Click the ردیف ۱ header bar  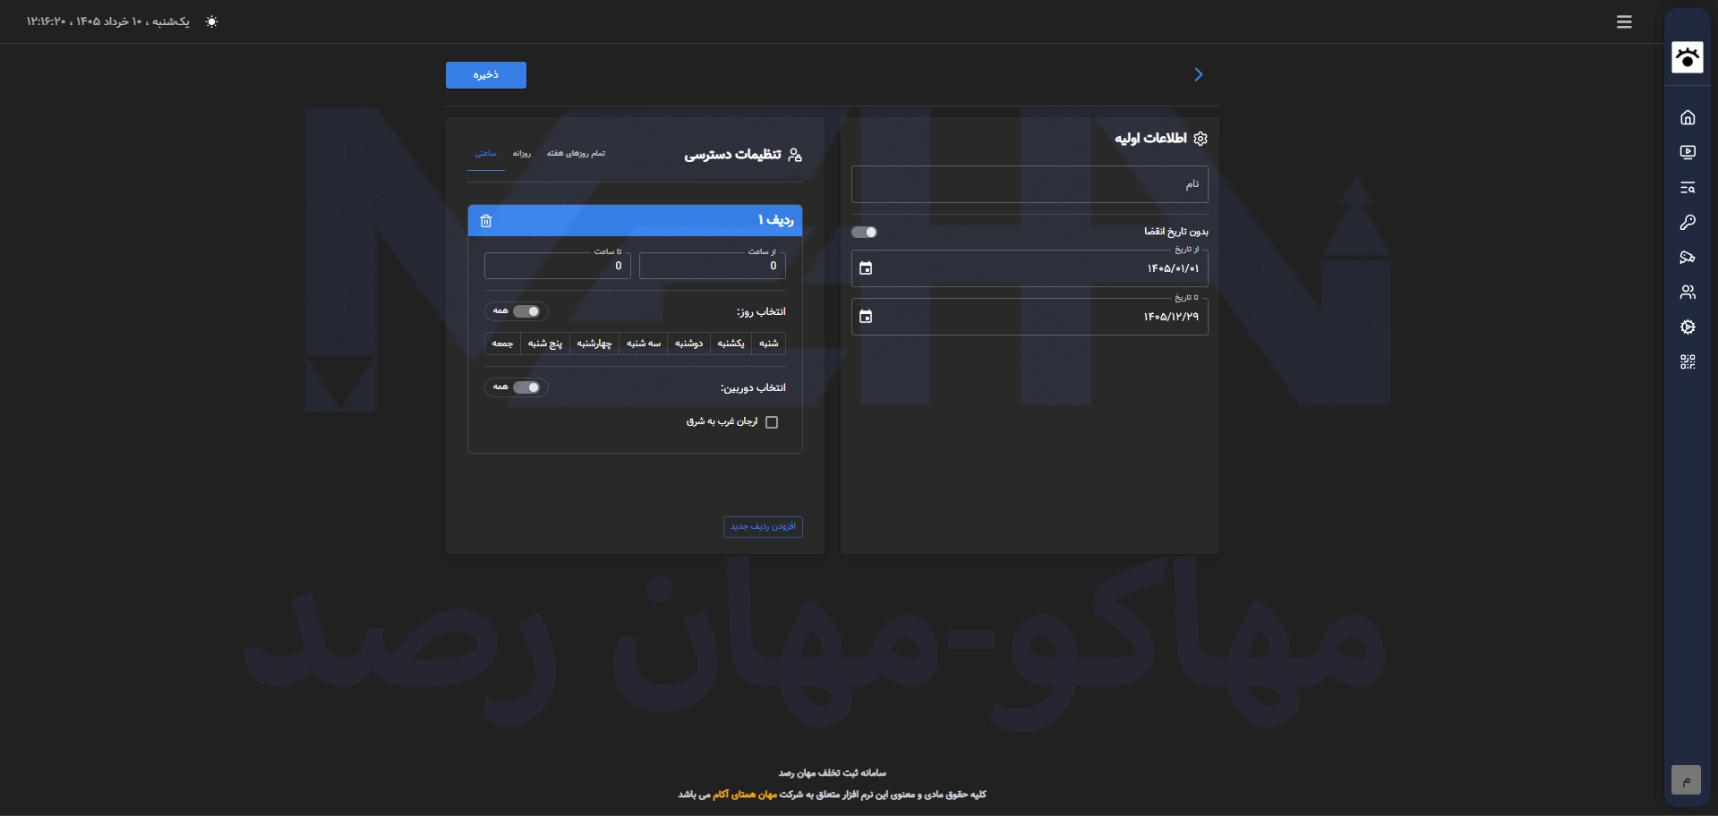(635, 221)
